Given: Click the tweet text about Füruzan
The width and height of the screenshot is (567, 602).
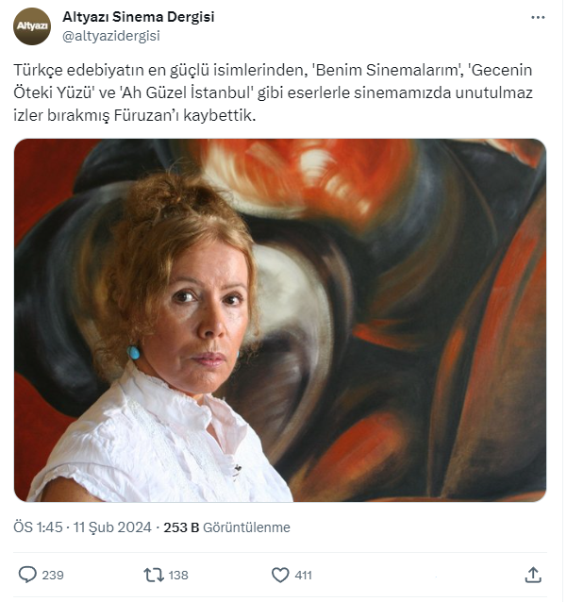Looking at the screenshot, I should point(273,92).
